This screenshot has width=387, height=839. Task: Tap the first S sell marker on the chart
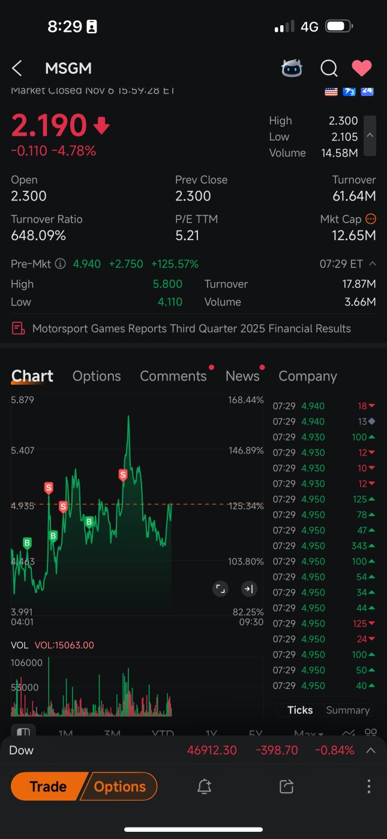[x=49, y=487]
